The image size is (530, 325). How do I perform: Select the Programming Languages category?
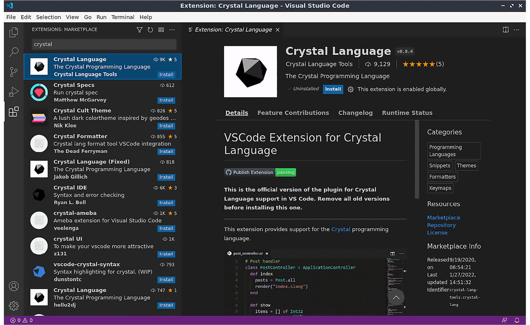pyautogui.click(x=454, y=151)
